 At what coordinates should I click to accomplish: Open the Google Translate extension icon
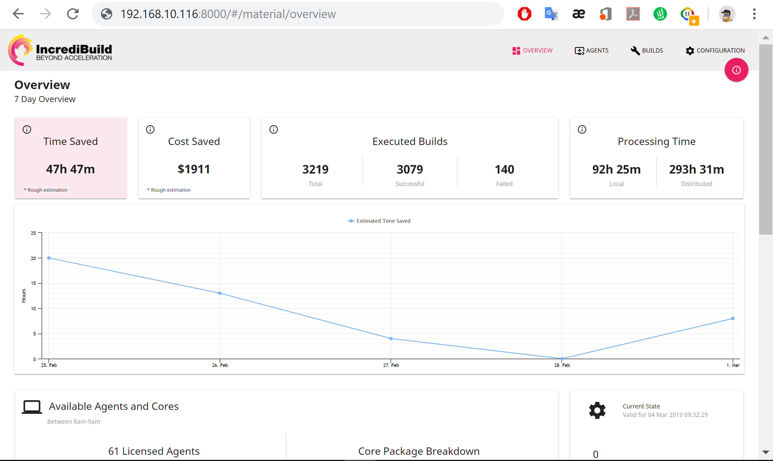point(551,14)
